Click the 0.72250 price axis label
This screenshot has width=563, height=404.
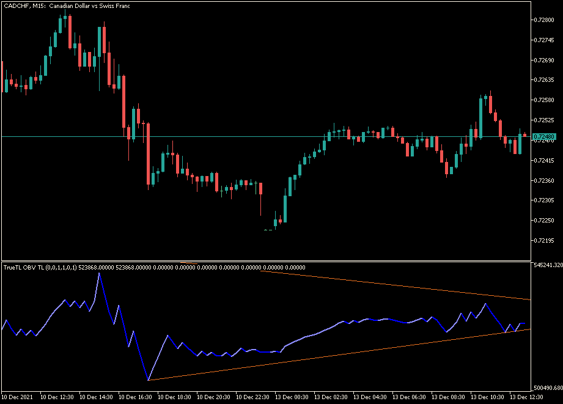(544, 221)
